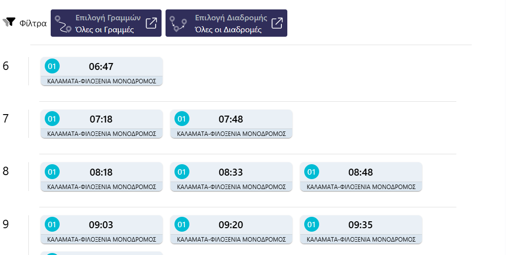Click the filter funnel icon
512x255 pixels.
tap(9, 22)
